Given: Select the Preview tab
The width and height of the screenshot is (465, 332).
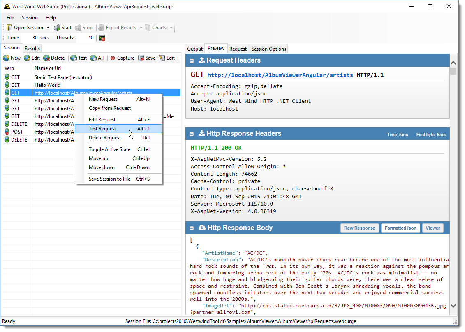Looking at the screenshot, I should pyautogui.click(x=216, y=48).
